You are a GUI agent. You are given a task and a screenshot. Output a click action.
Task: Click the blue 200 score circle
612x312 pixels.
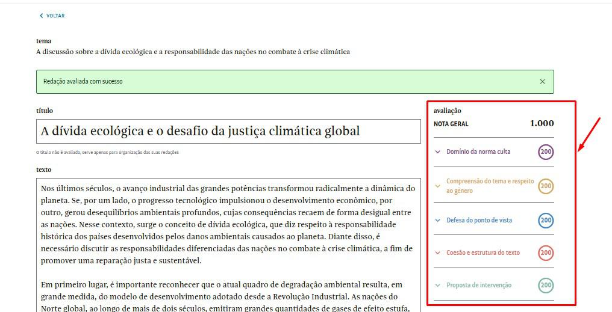pos(546,221)
